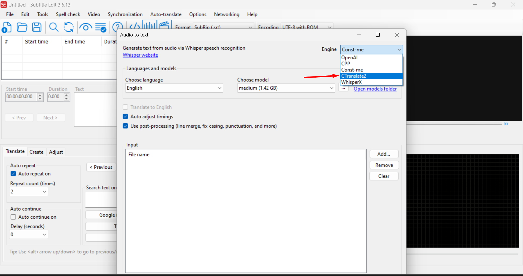Click the model download ellipsis button
This screenshot has width=523, height=276.
click(343, 88)
